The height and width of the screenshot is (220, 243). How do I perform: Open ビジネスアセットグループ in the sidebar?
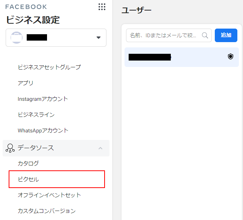49,67
